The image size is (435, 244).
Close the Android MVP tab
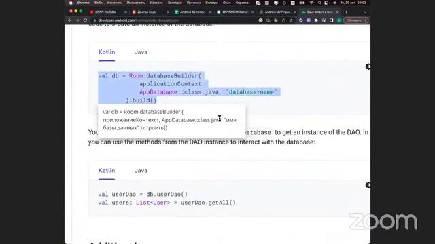click(x=295, y=12)
